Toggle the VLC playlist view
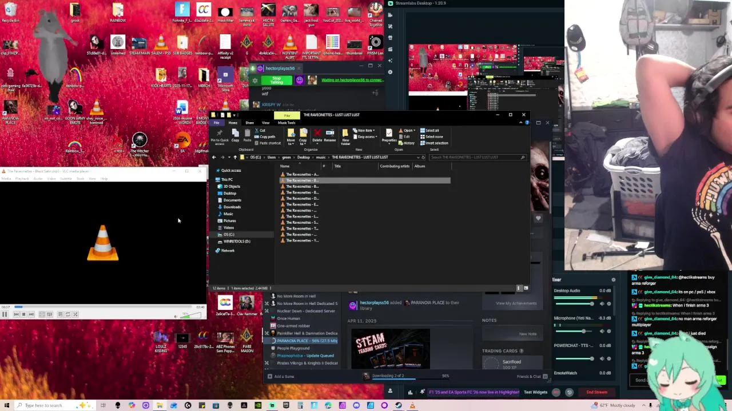 [60, 314]
